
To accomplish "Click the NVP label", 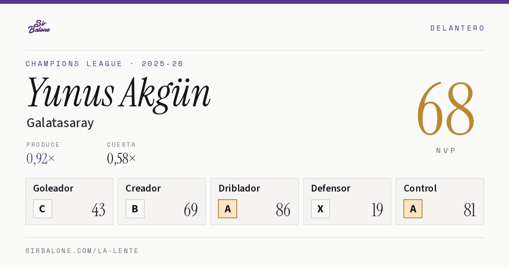I will [x=446, y=150].
